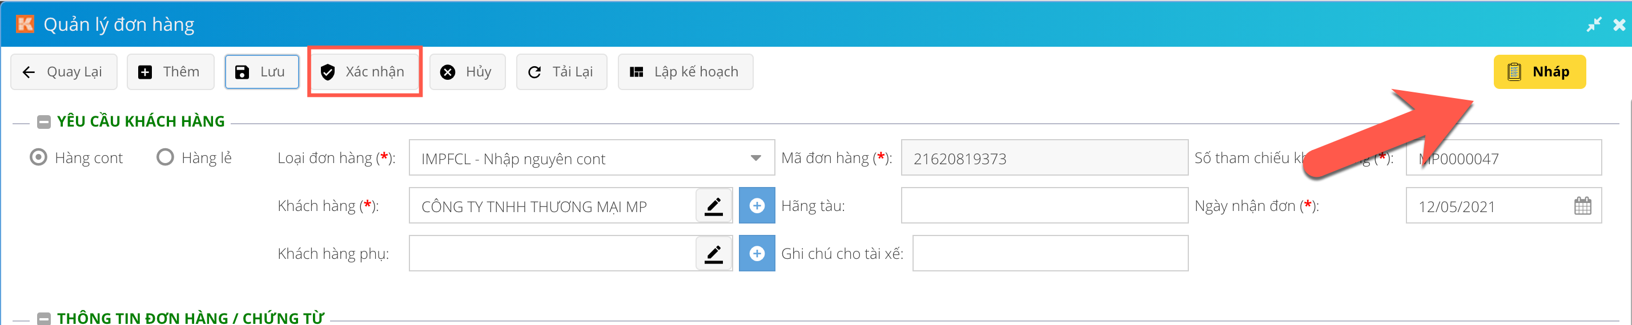
Task: Click the edit pencil icon for Khách hàng phụ
Action: [713, 254]
